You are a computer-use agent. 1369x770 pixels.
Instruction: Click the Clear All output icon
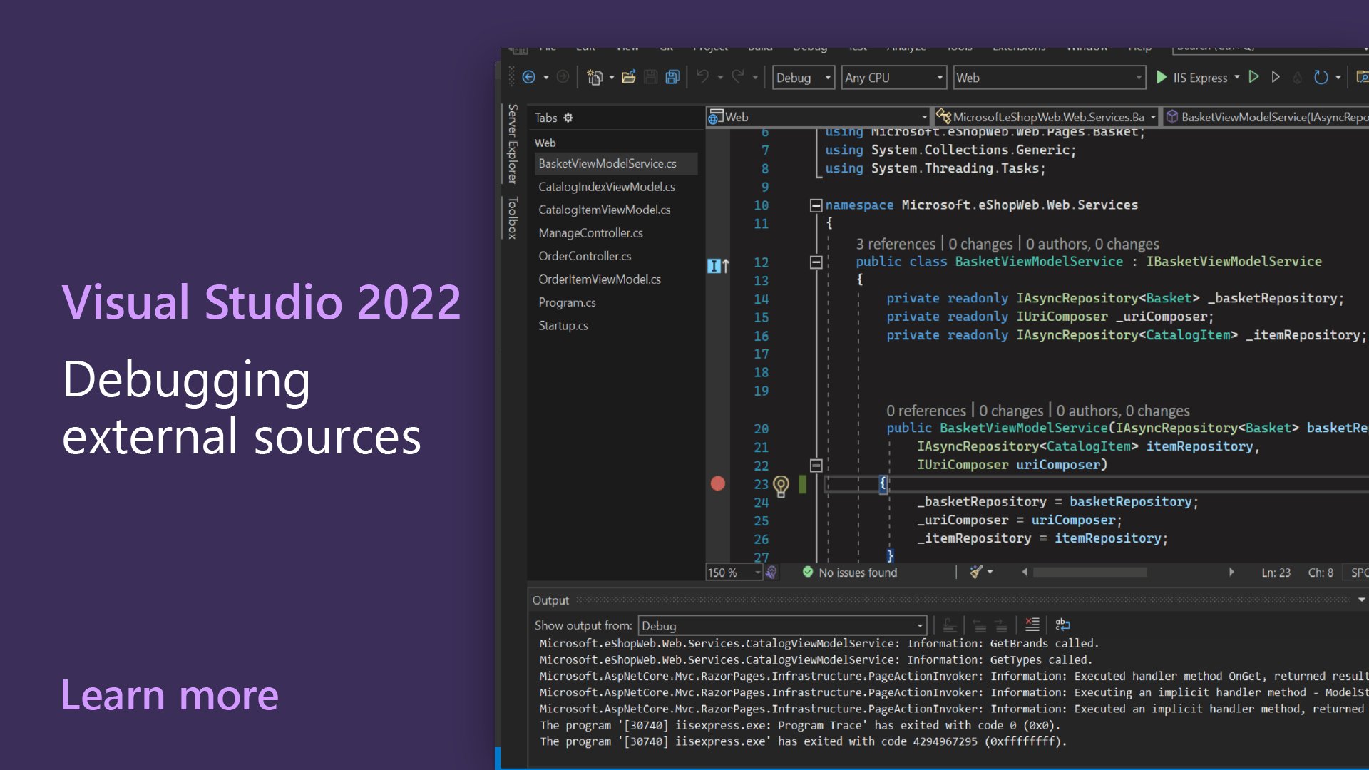click(x=1032, y=625)
